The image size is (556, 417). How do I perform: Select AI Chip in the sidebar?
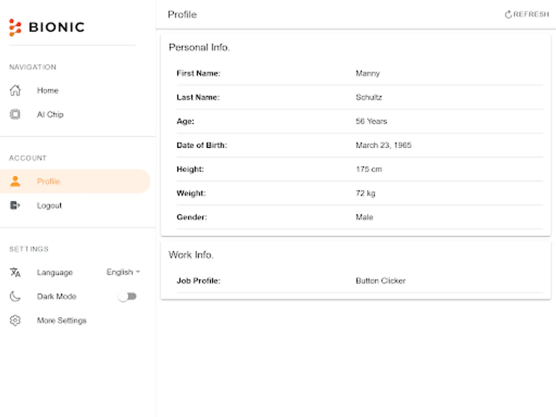tap(50, 114)
